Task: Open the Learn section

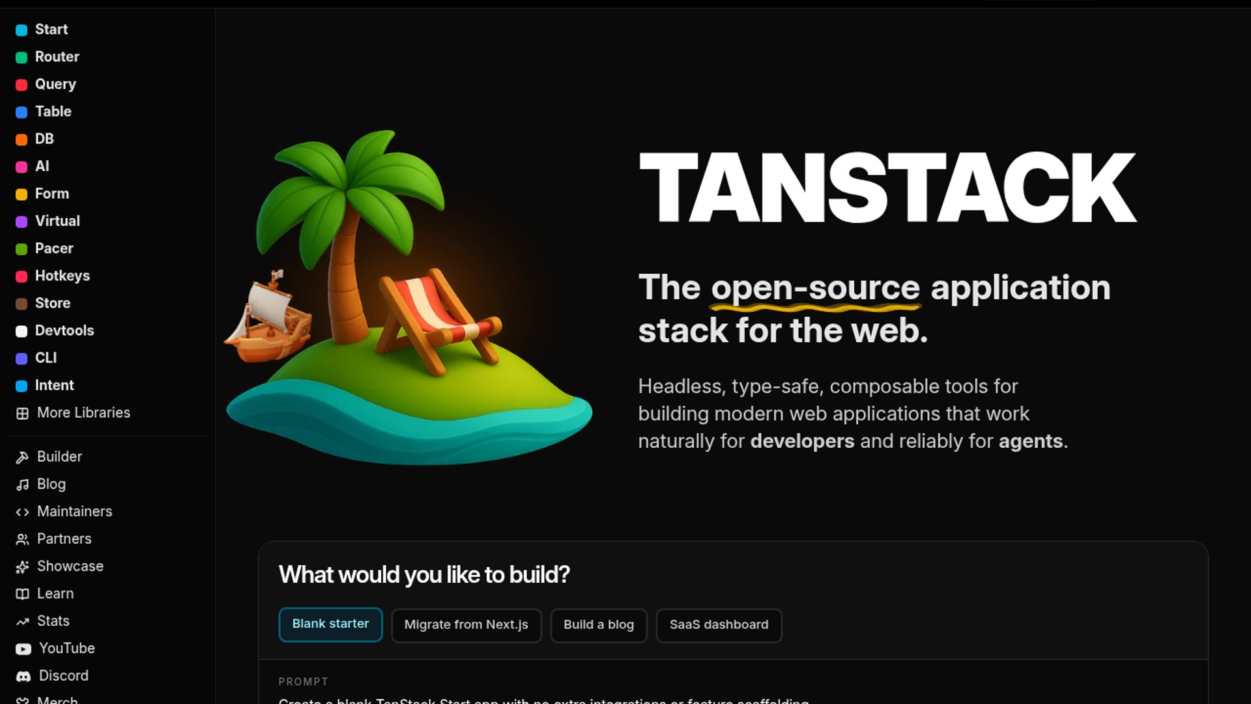Action: [55, 593]
